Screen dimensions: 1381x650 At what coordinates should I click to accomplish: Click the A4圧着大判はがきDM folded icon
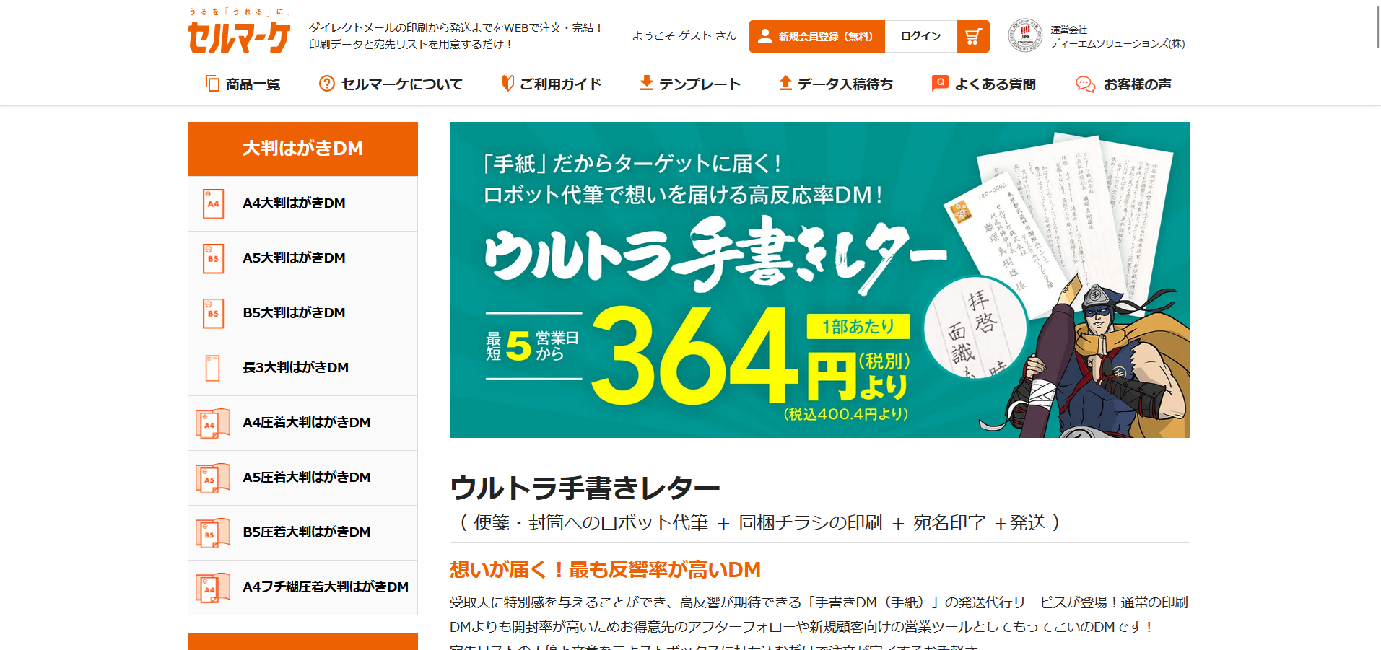pyautogui.click(x=212, y=423)
